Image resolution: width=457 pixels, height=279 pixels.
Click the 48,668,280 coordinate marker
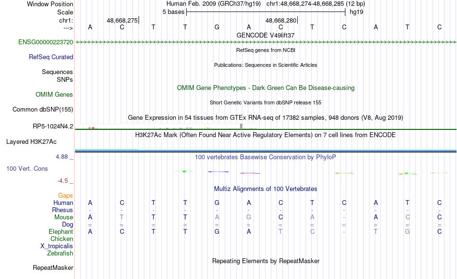point(281,20)
